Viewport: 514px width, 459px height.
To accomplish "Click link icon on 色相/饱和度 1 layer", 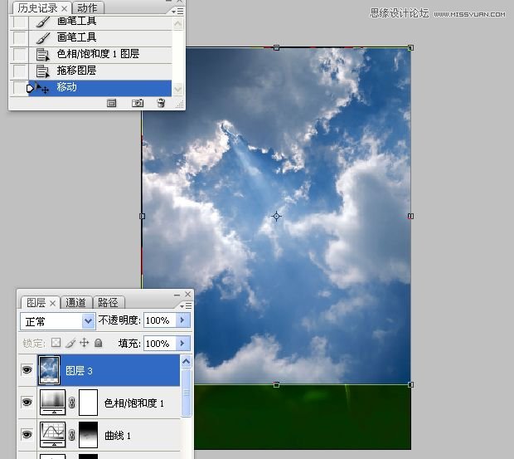I will pyautogui.click(x=72, y=403).
